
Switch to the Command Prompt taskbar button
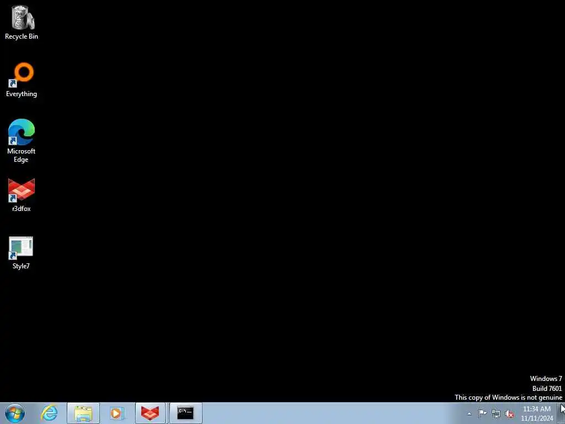185,413
